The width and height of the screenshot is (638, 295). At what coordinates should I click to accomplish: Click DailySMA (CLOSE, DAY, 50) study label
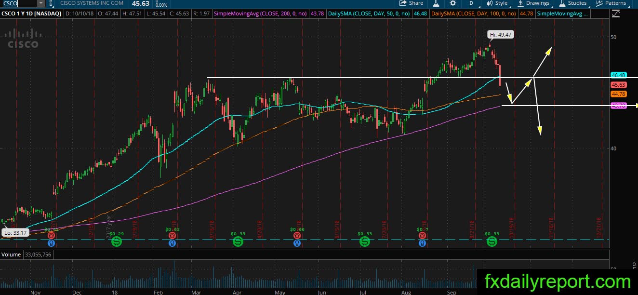click(x=370, y=13)
